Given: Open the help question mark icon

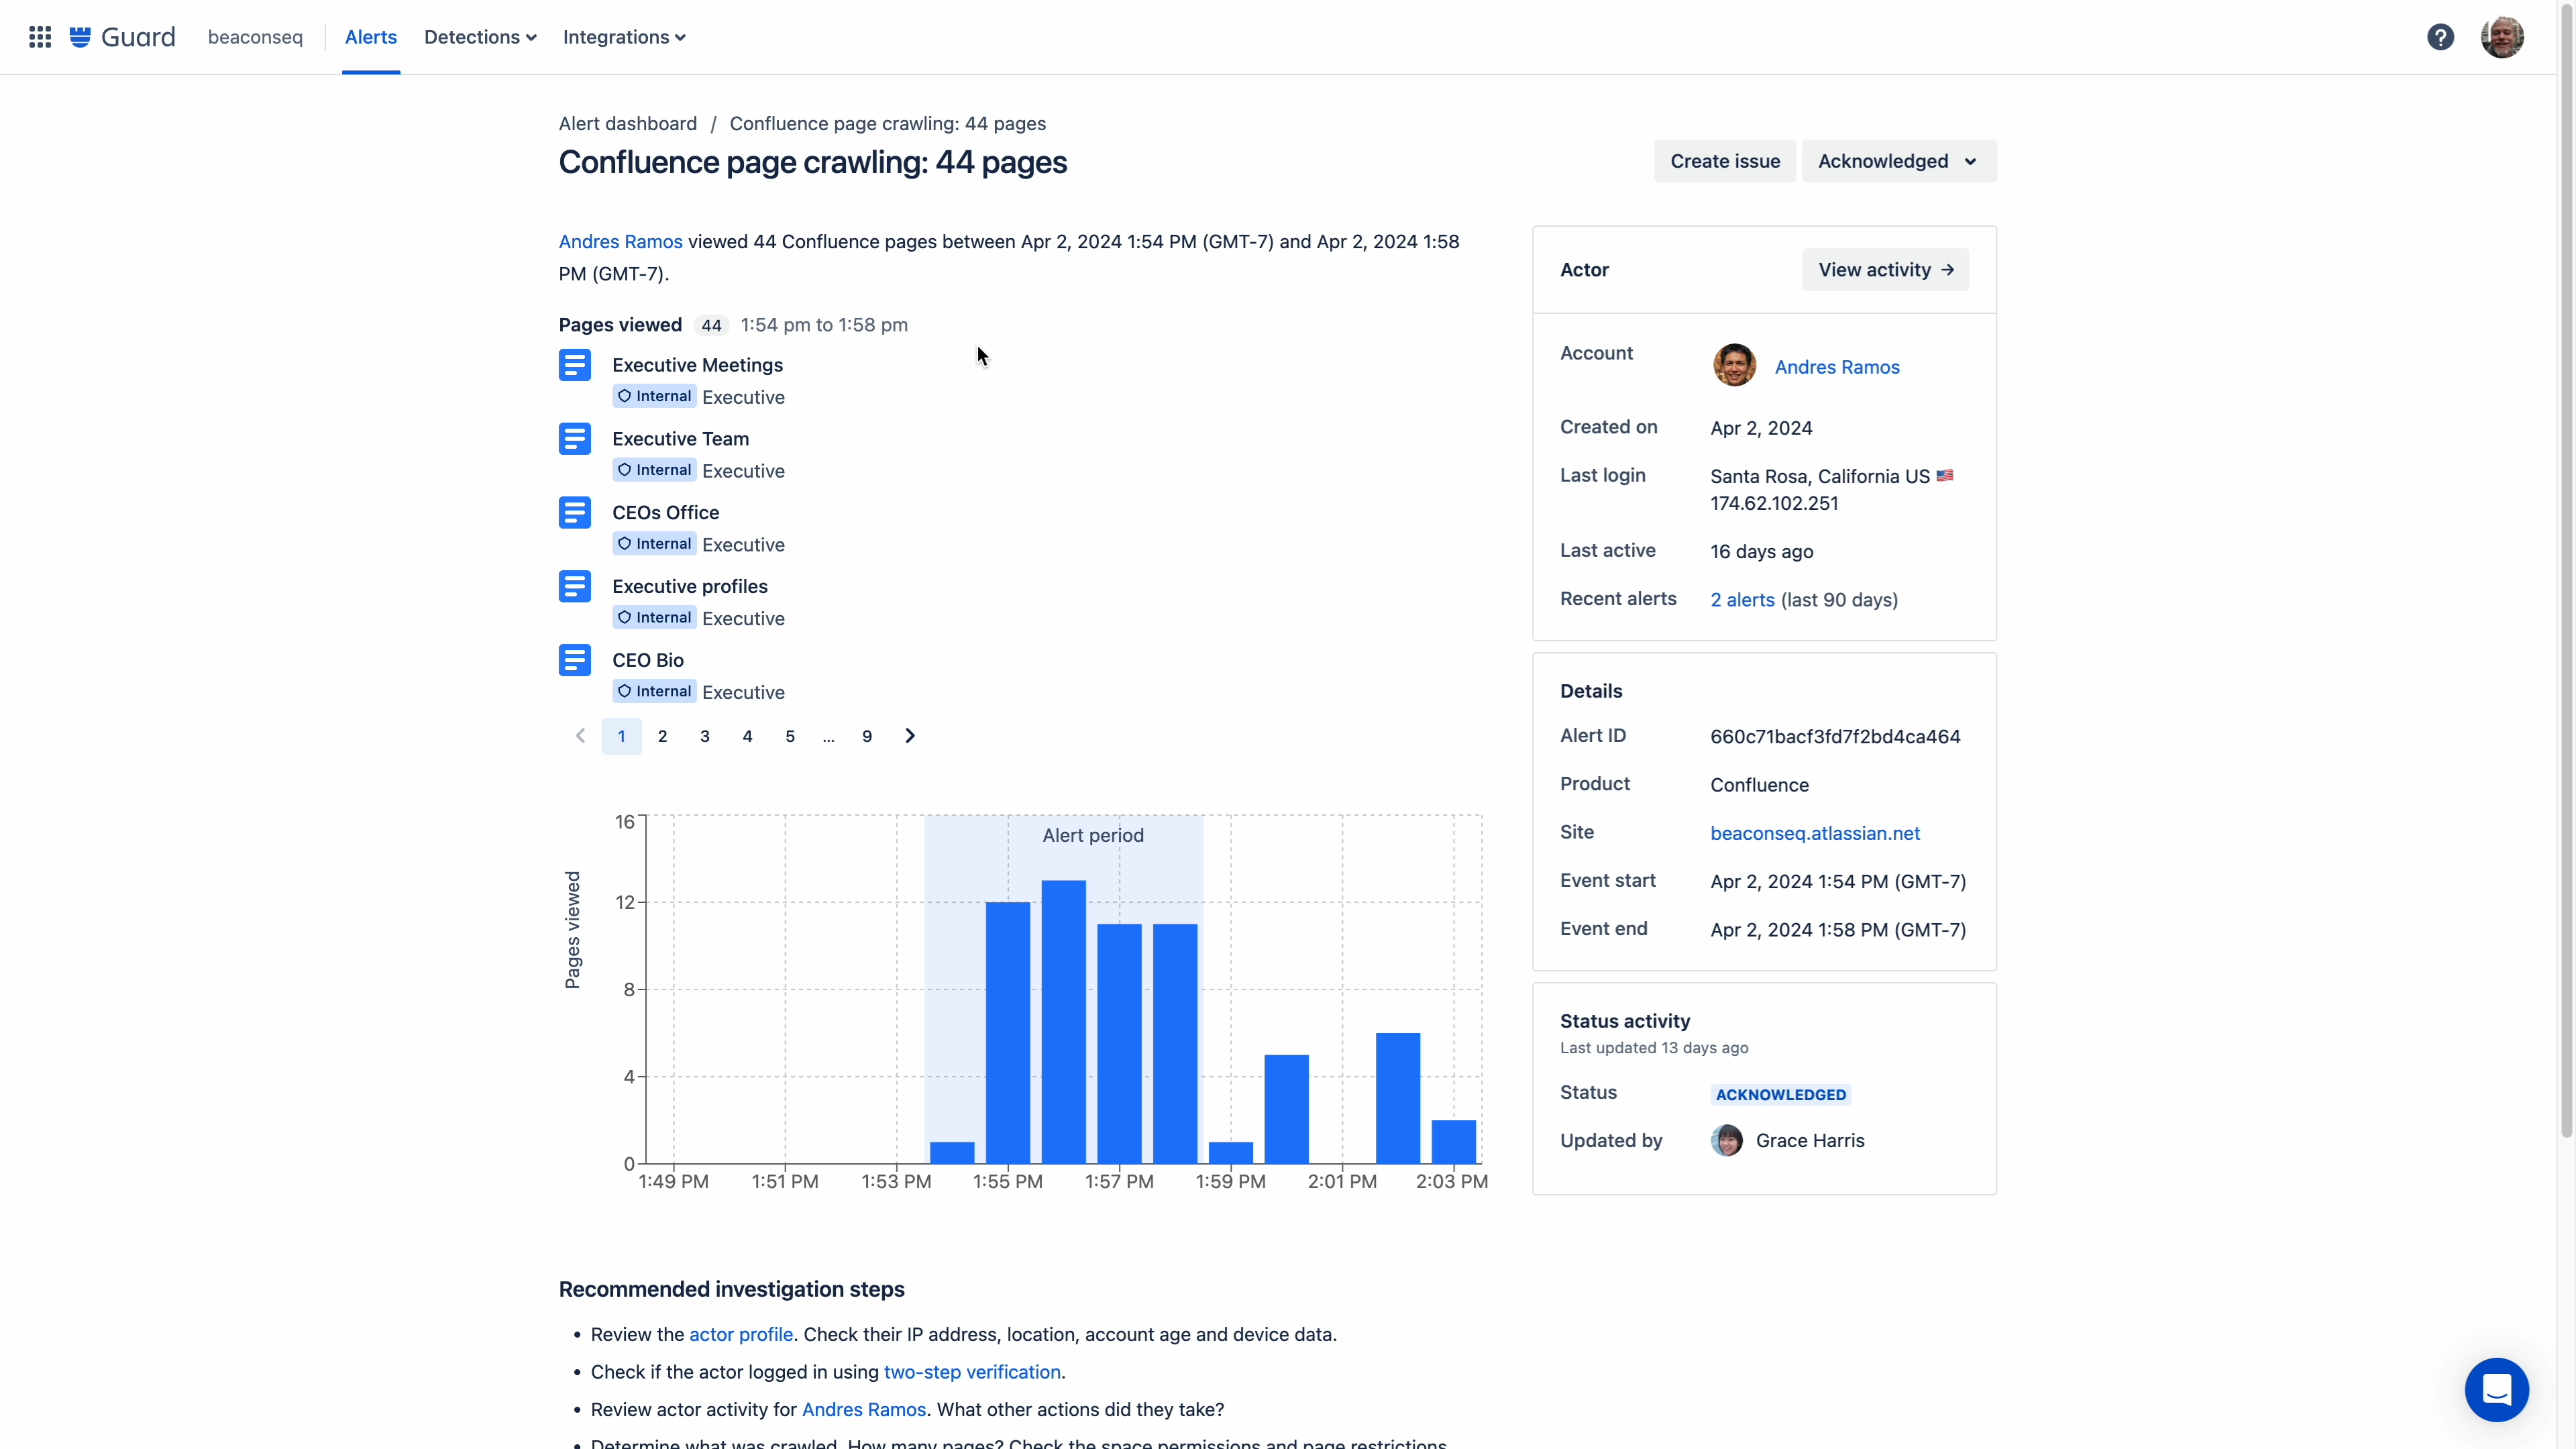Looking at the screenshot, I should (x=2440, y=37).
